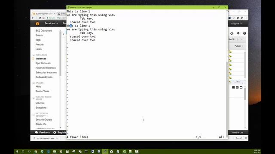
Task: Close the EC2 Management Console tab
Action: [x=55, y=14]
